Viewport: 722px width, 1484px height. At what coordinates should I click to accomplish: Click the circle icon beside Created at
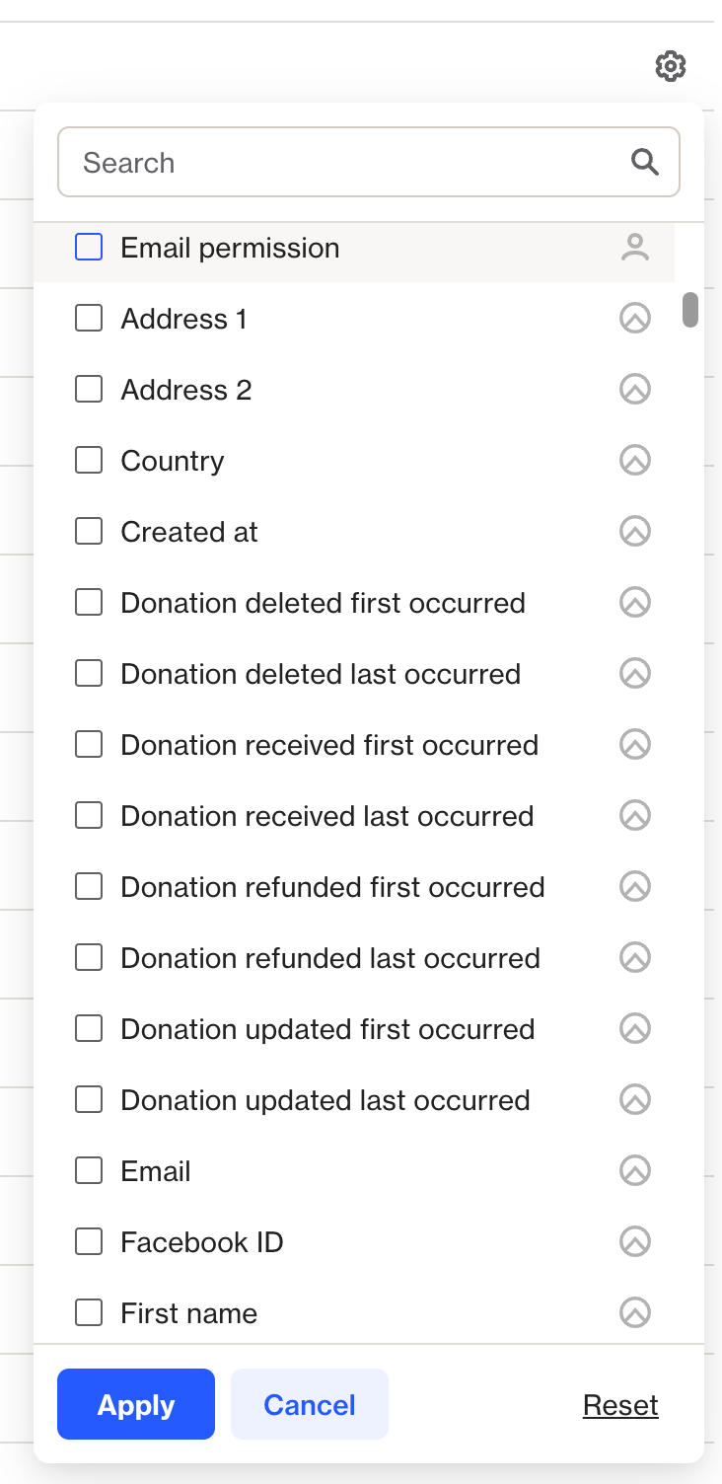(635, 532)
